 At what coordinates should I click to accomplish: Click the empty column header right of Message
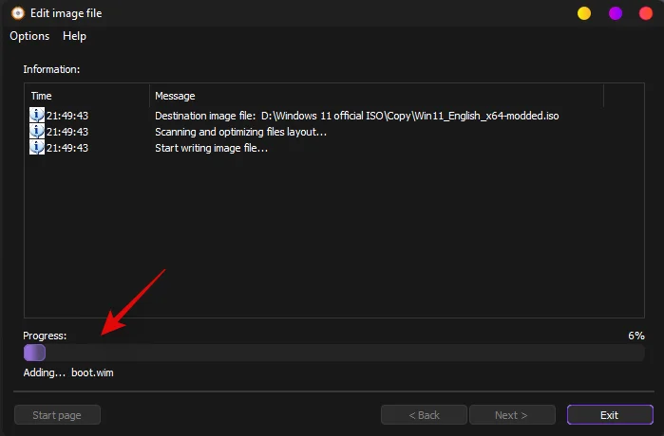623,96
